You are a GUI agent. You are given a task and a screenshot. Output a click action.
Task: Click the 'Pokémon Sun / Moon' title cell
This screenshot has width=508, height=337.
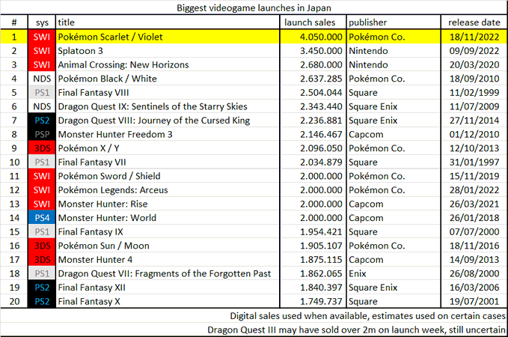tap(104, 246)
